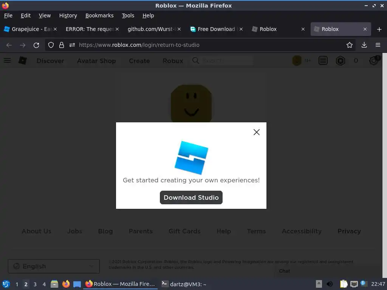This screenshot has height=290, width=387.
Task: Reload the current page
Action: point(36,45)
